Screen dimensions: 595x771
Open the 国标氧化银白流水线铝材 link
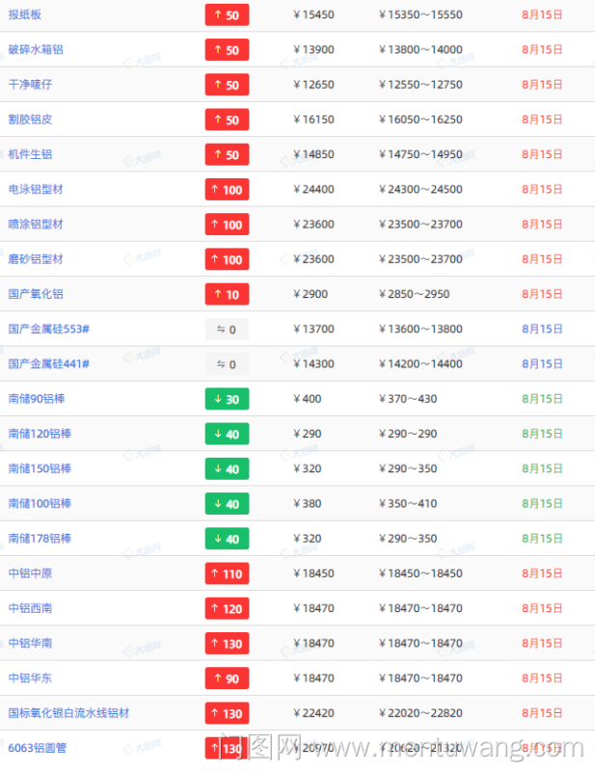coord(68,713)
